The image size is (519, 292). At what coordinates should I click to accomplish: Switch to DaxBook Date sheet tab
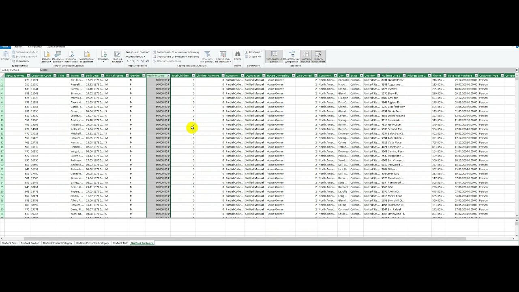(120, 243)
